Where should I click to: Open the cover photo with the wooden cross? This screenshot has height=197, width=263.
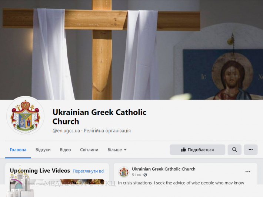[x=131, y=50]
